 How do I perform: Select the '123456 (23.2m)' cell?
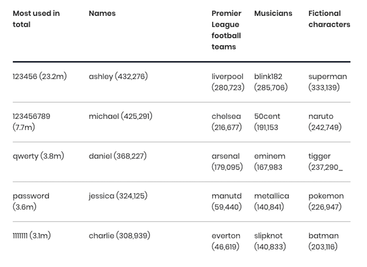(40, 77)
